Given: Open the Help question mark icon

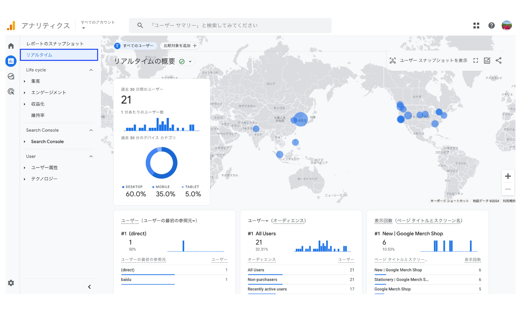Looking at the screenshot, I should pyautogui.click(x=491, y=25).
